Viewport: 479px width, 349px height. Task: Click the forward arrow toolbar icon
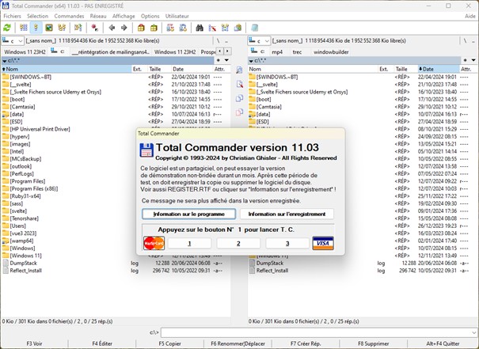pos(123,28)
